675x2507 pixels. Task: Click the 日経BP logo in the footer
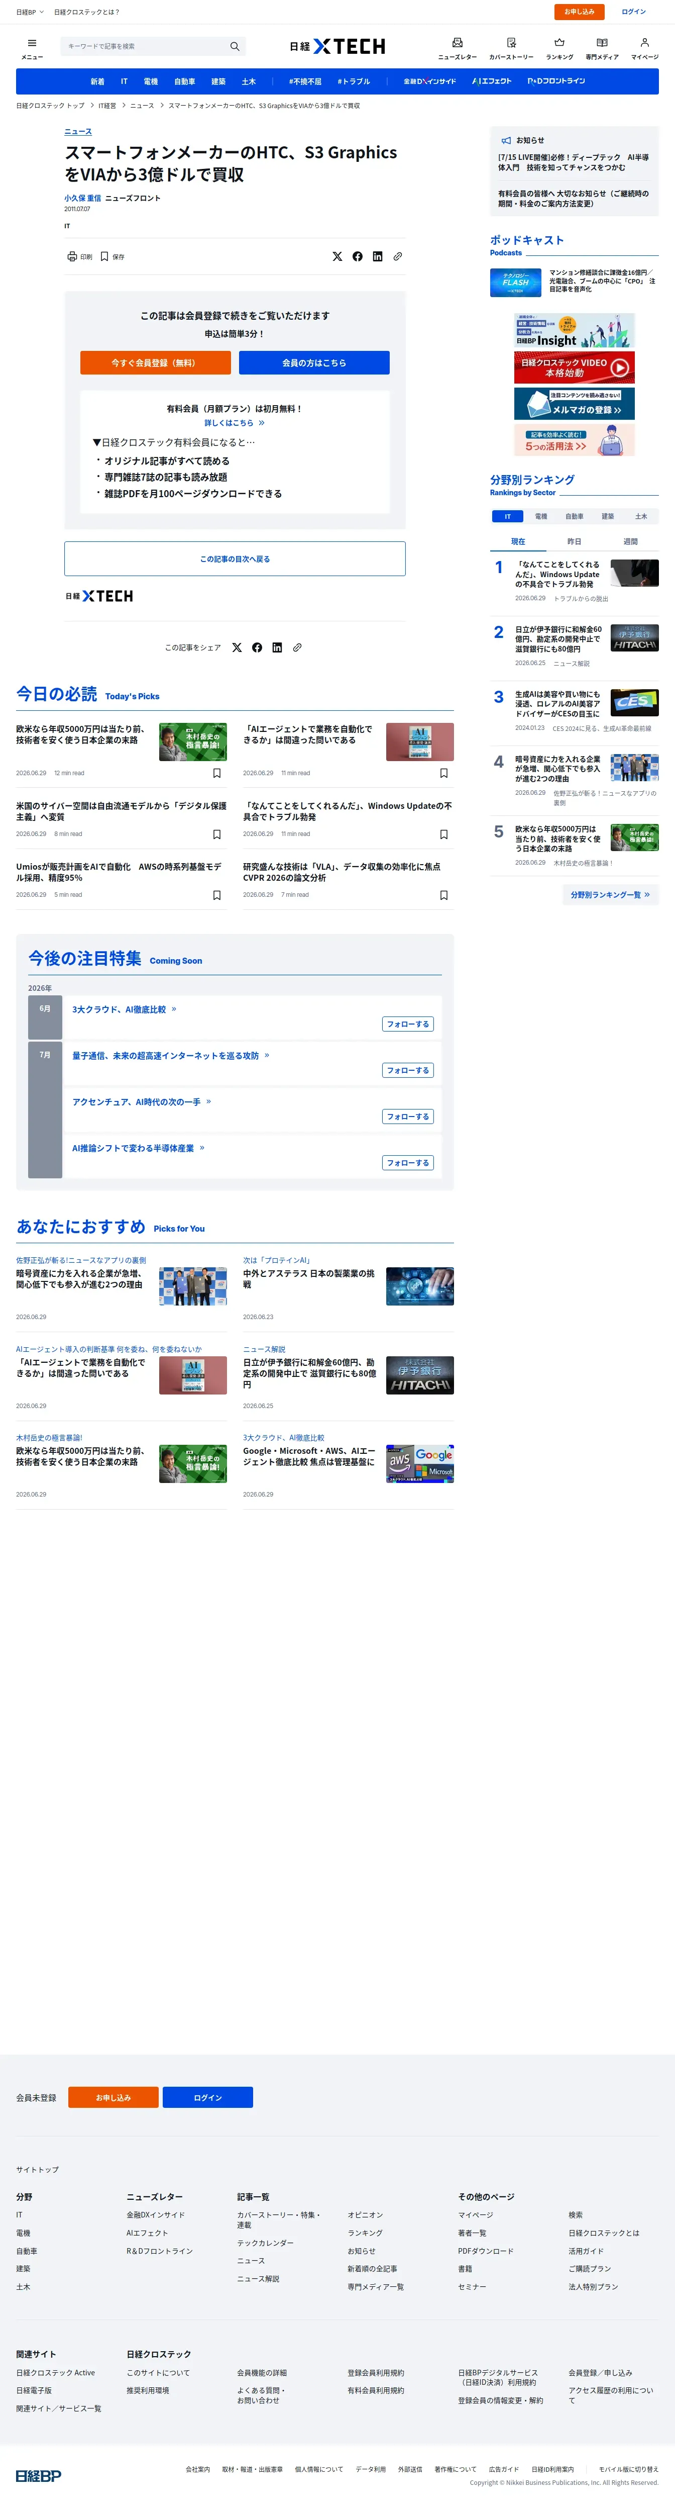click(x=39, y=2475)
